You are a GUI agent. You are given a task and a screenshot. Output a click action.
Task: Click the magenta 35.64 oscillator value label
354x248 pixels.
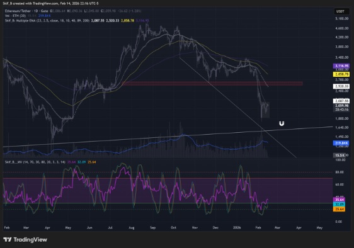coord(339,200)
